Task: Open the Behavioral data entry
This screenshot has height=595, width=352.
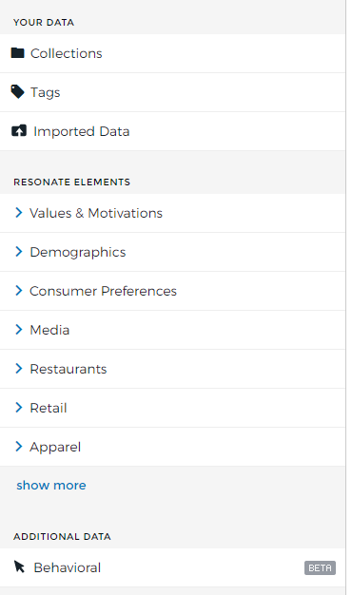Action: point(172,567)
